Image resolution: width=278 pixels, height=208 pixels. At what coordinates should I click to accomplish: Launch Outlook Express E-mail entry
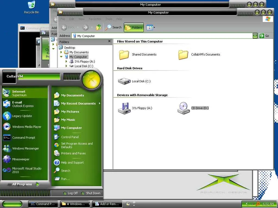click(x=25, y=104)
